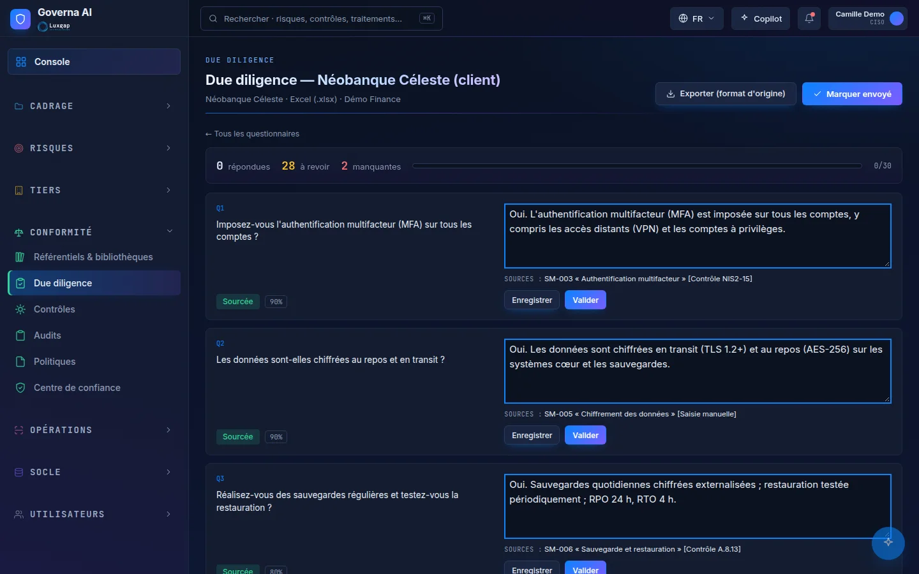The image size is (919, 574).
Task: Open Centre de confiance page
Action: coord(94,388)
